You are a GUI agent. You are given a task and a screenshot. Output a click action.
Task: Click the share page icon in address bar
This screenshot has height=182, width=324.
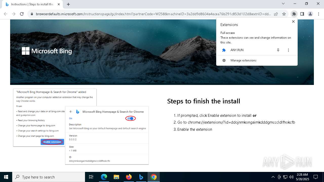click(276, 14)
